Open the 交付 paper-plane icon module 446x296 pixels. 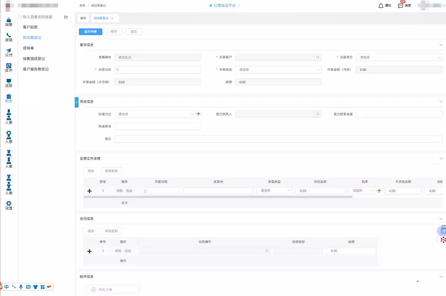pos(9,52)
